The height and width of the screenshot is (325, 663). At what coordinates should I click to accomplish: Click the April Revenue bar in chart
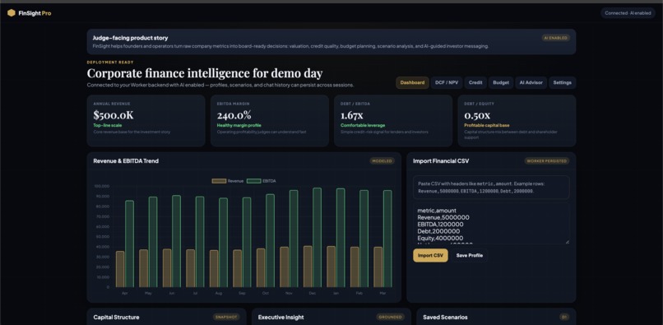point(120,269)
